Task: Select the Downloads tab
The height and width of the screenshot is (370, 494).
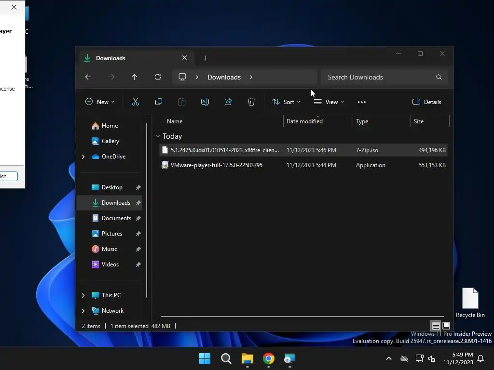Action: coord(136,58)
